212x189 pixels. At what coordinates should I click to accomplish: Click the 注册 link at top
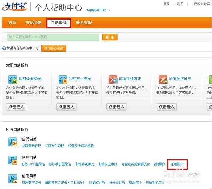click(180, 4)
